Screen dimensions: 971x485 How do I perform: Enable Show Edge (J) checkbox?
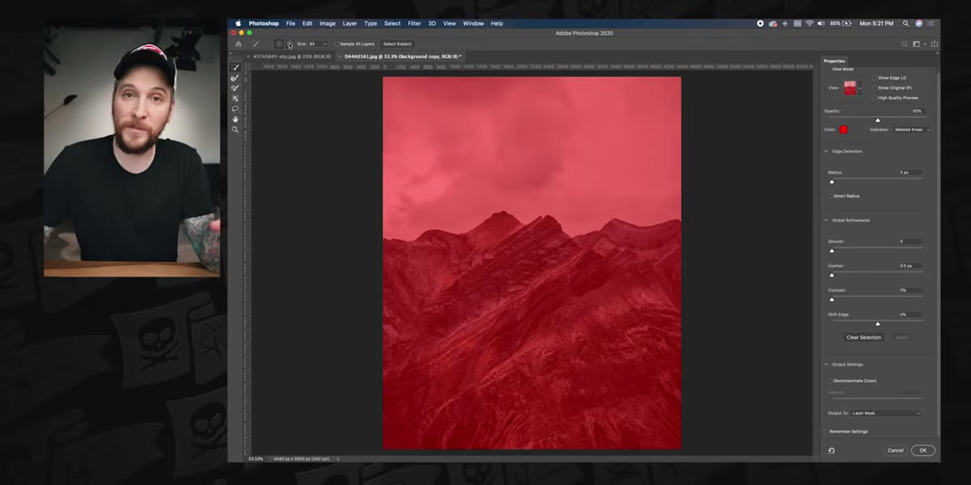pos(875,78)
